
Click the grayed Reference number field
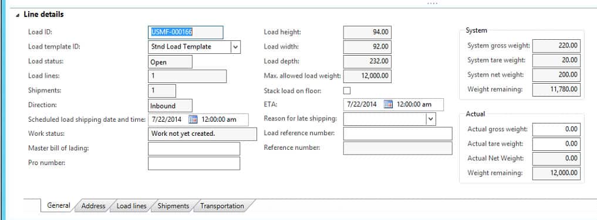398,148
